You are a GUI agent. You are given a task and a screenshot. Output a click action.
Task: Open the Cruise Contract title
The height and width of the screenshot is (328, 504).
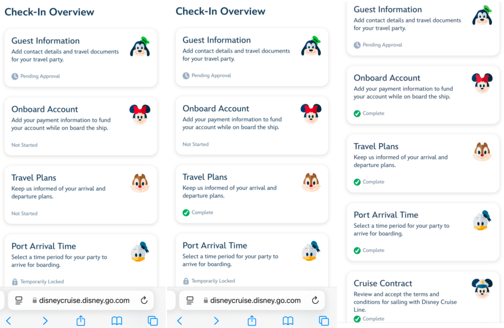point(383,283)
